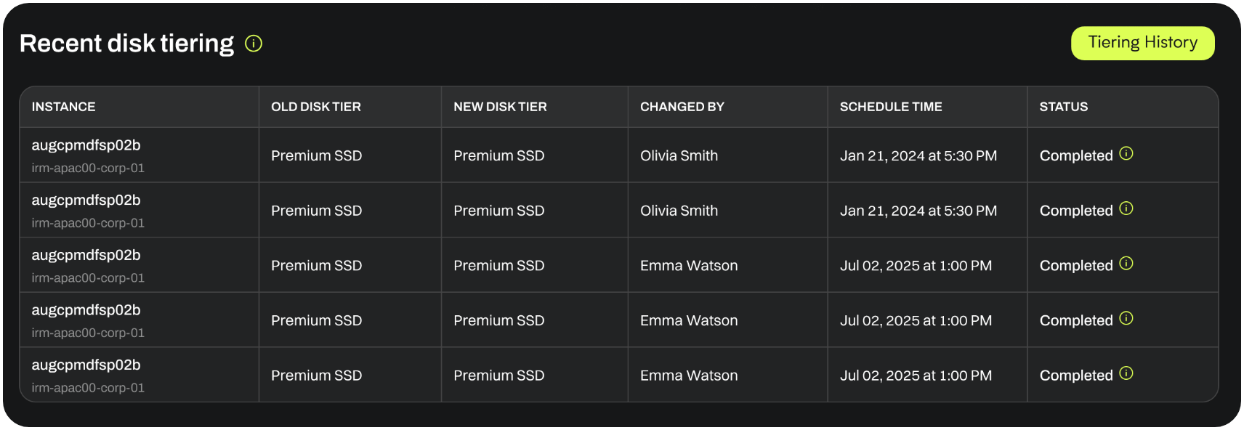Click Completed info icon in fifth row
The height and width of the screenshot is (430, 1244).
(x=1126, y=373)
